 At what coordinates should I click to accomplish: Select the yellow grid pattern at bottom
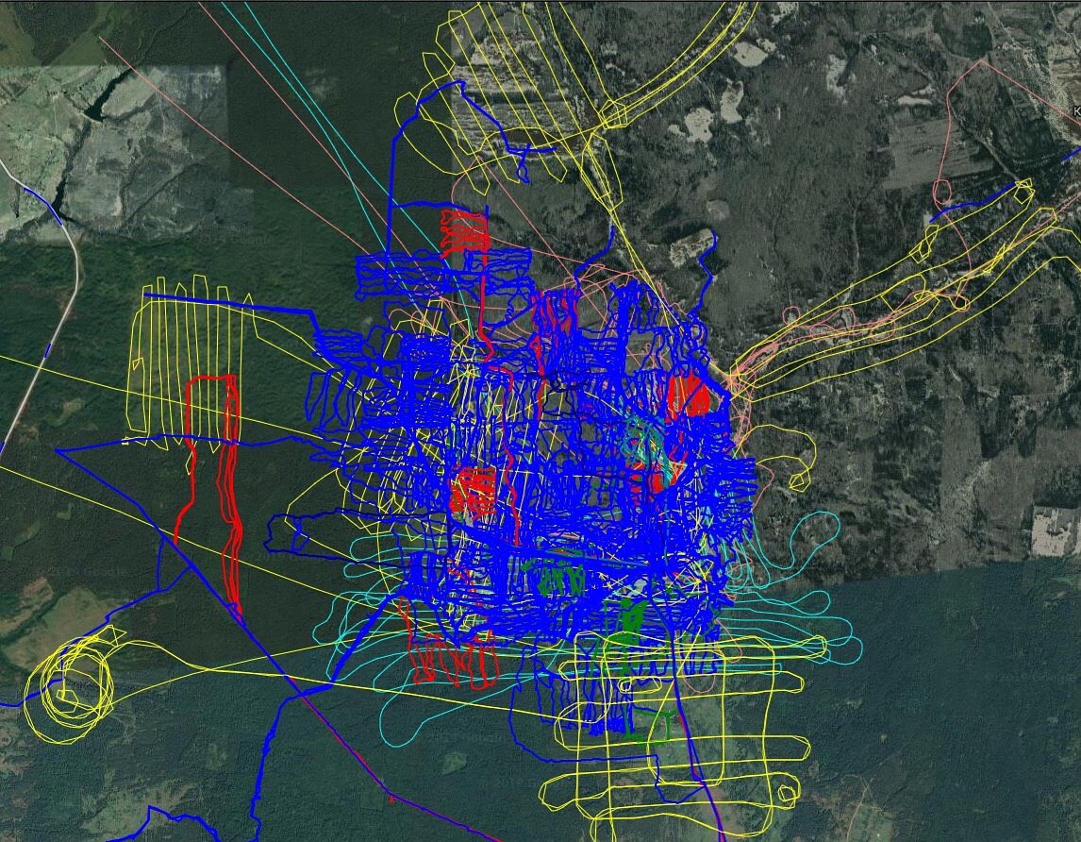tap(679, 736)
